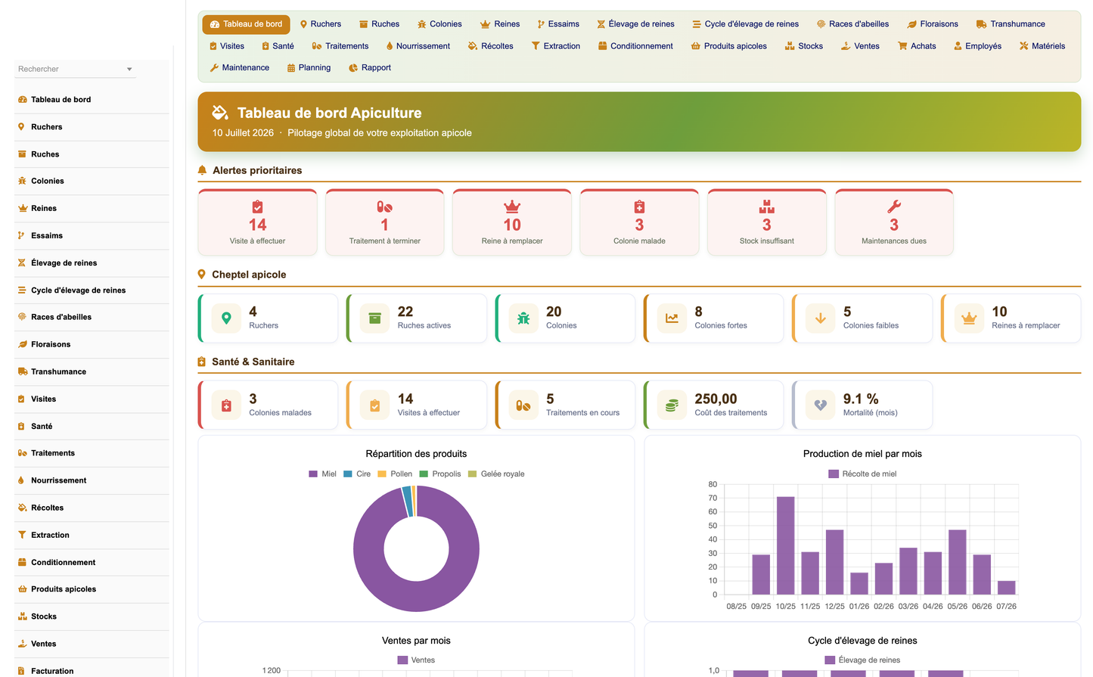Click the pin icon on Ruchers stat card
Image resolution: width=1093 pixels, height=677 pixels.
(226, 318)
